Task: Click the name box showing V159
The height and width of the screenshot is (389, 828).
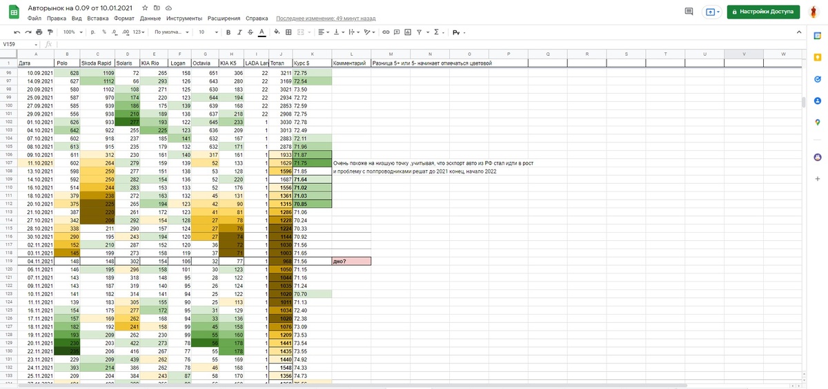Action: click(18, 43)
